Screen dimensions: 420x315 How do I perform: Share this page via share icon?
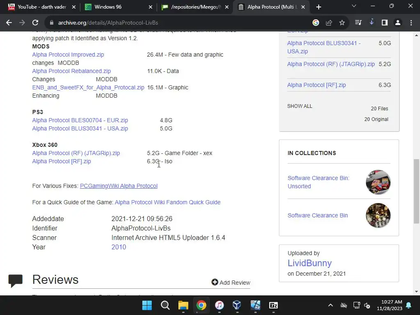tap(329, 23)
